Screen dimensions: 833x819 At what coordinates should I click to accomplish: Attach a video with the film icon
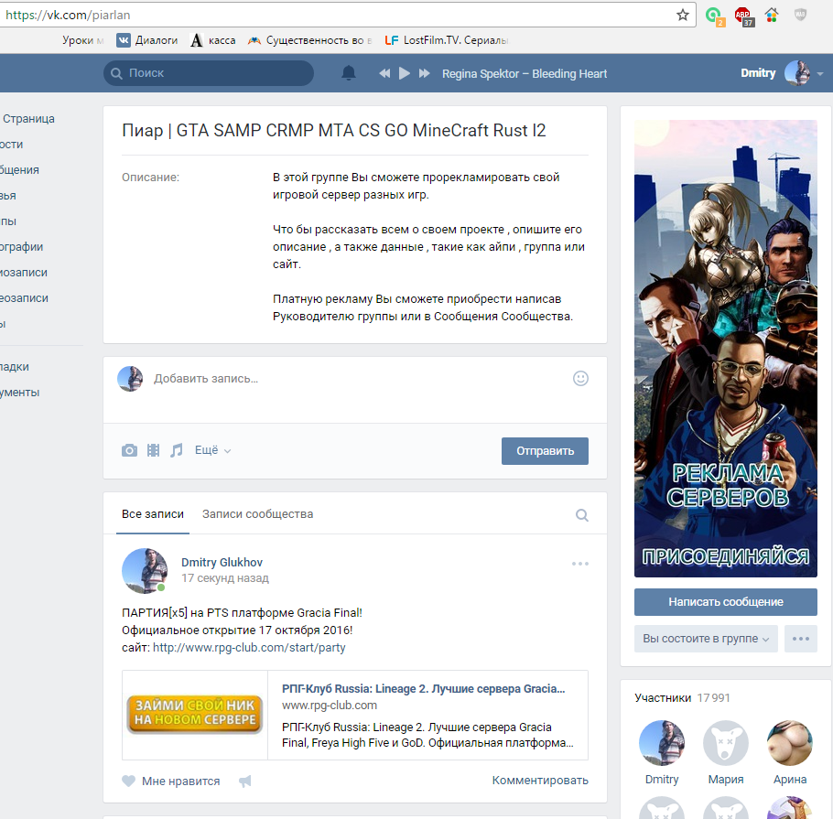[x=153, y=450]
